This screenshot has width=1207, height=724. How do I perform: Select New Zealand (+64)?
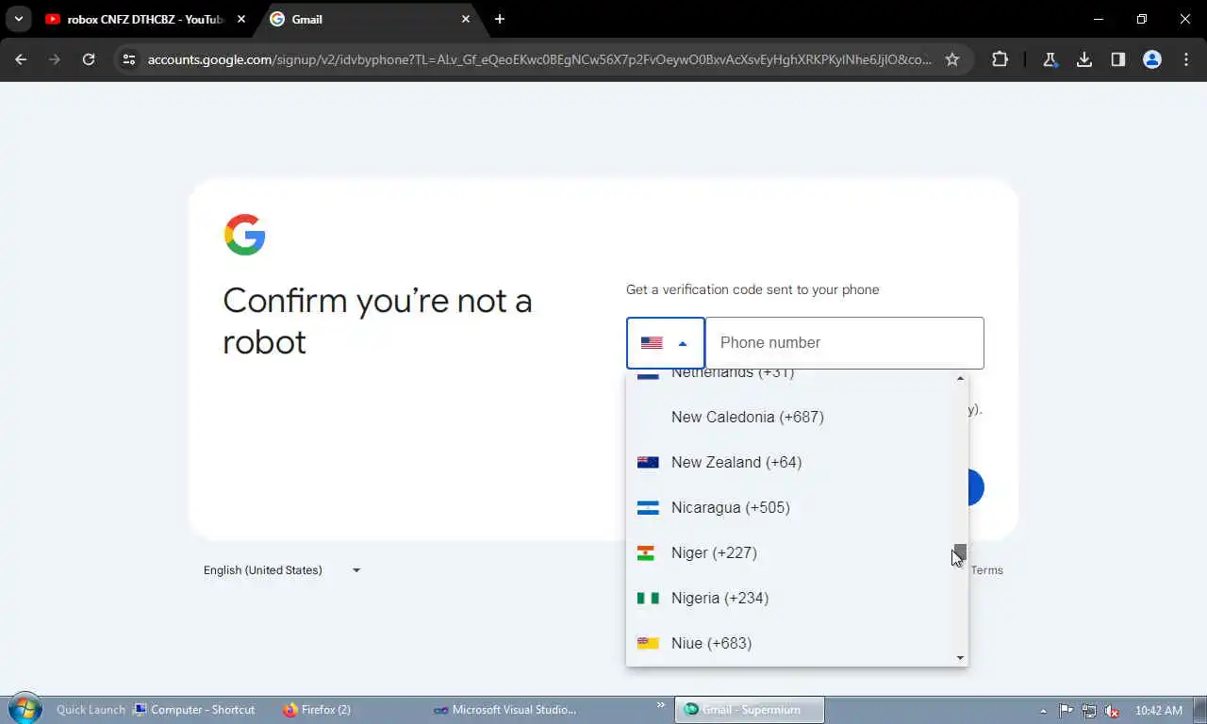pos(790,462)
